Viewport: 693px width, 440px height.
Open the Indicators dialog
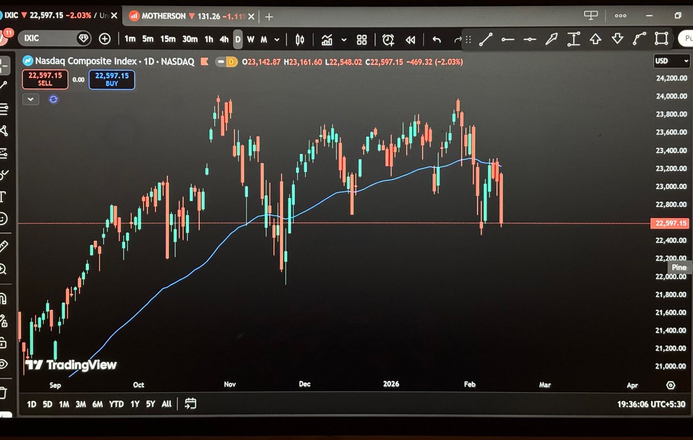[x=327, y=40]
